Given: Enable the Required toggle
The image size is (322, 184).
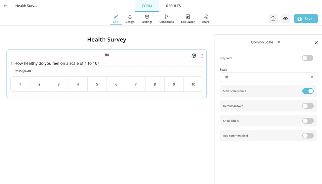Looking at the screenshot, I should tap(308, 58).
